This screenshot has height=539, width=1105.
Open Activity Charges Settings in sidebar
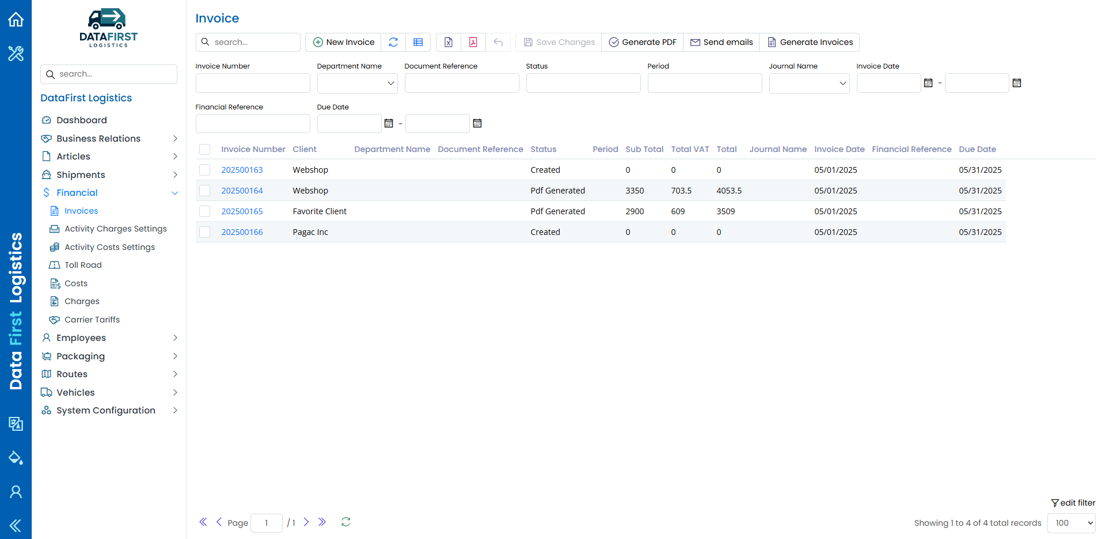click(x=116, y=229)
